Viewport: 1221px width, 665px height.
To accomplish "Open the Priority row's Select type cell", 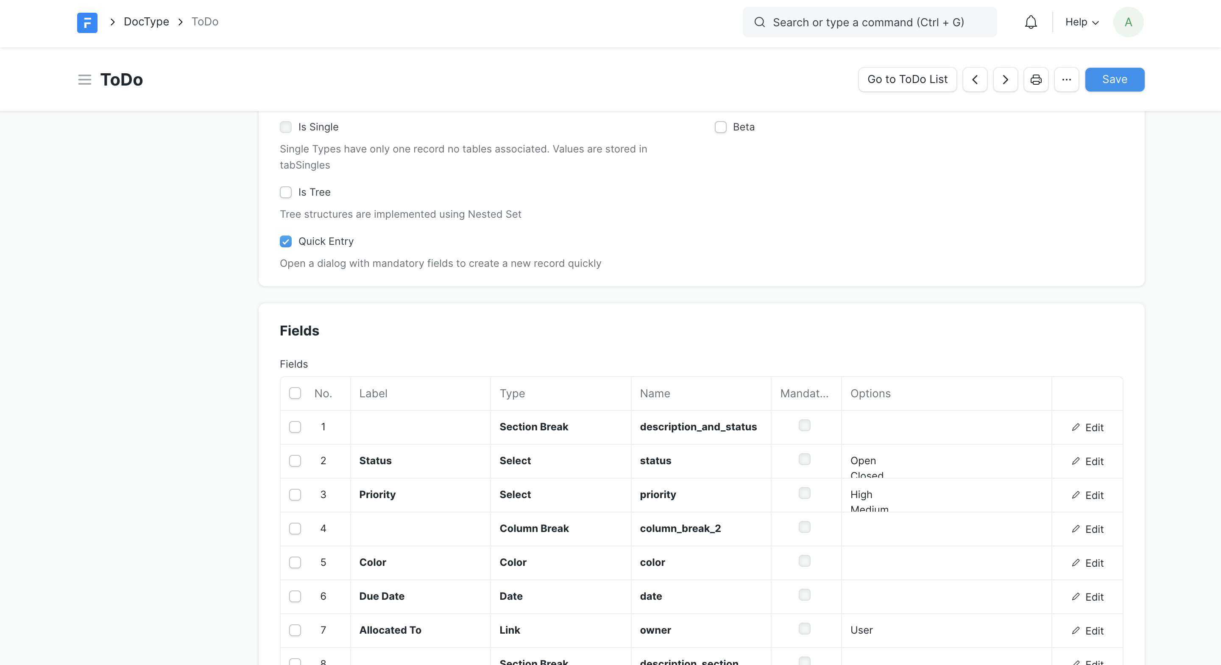I will coord(559,494).
